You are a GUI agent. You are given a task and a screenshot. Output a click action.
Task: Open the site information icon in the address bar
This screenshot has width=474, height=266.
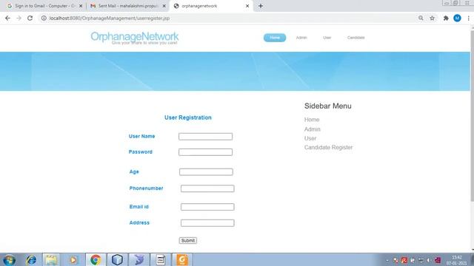pos(44,18)
